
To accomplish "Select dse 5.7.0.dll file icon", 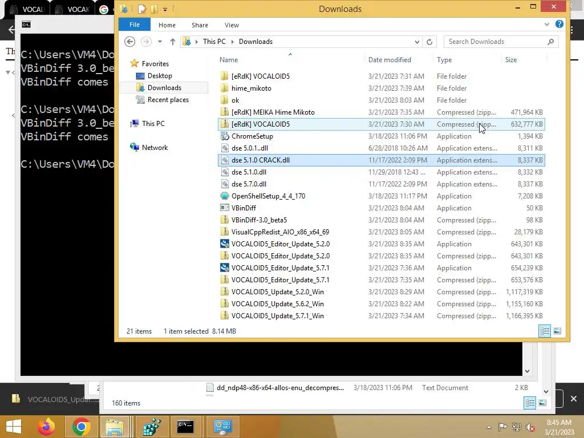I will (x=224, y=184).
